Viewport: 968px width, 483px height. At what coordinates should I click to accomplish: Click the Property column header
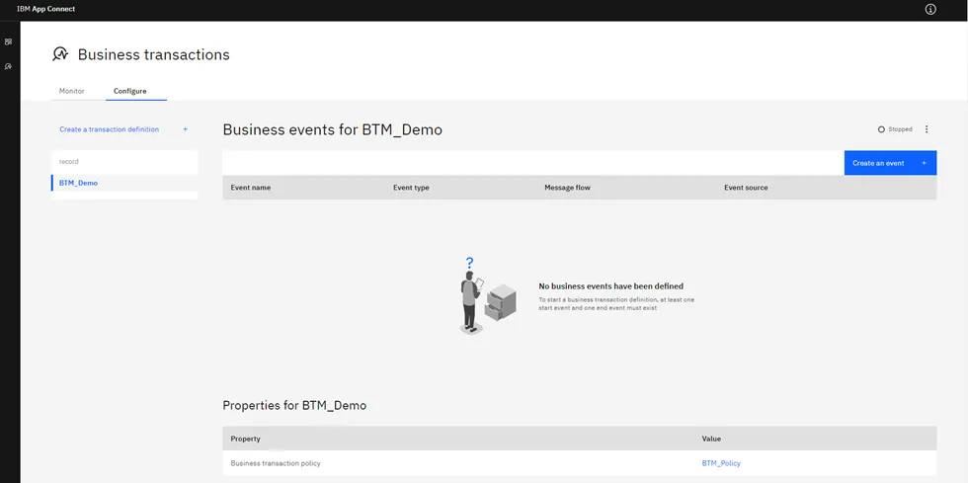245,439
